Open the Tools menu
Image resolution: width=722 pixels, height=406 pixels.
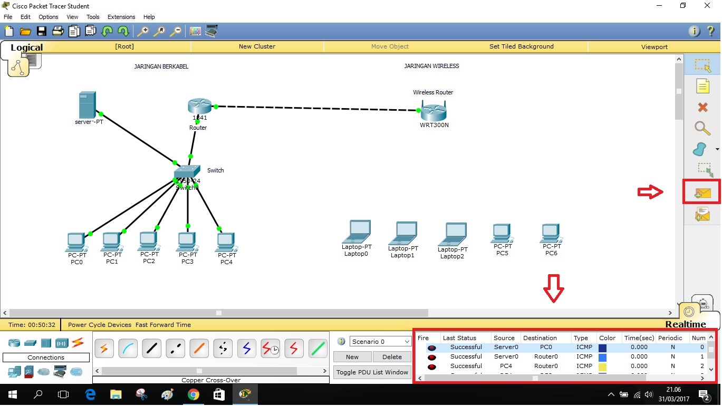tap(93, 17)
